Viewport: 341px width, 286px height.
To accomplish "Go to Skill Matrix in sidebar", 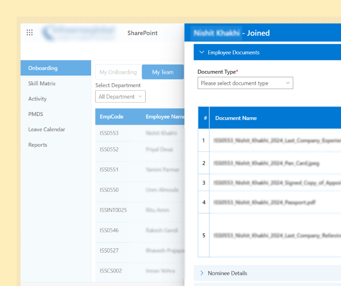I will tap(42, 83).
